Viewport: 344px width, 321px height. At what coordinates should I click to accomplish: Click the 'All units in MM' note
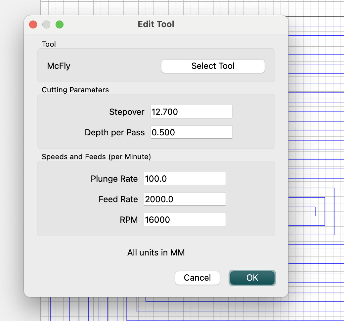(x=156, y=253)
